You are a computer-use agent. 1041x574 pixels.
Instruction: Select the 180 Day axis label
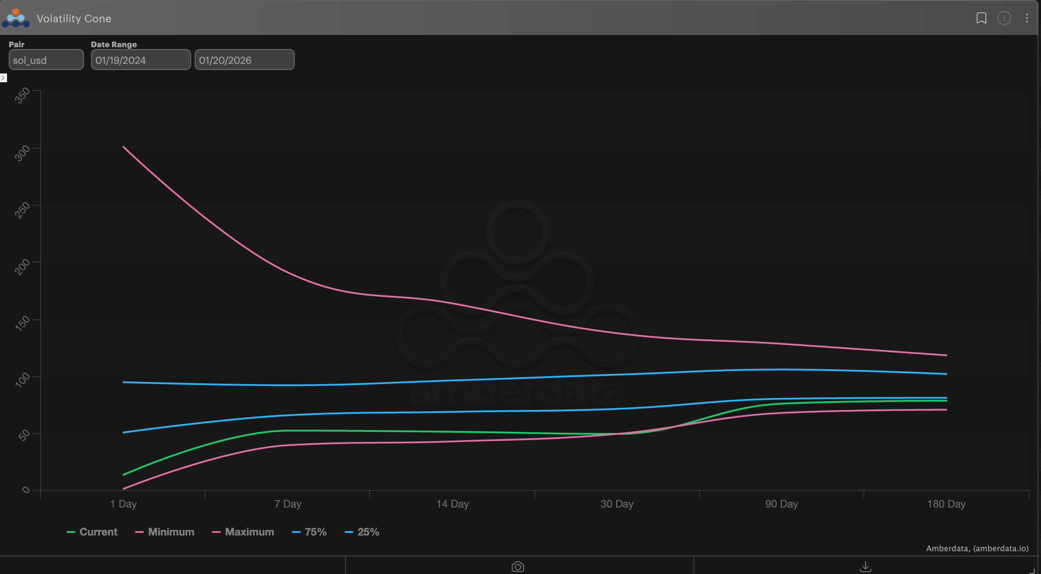tap(946, 504)
